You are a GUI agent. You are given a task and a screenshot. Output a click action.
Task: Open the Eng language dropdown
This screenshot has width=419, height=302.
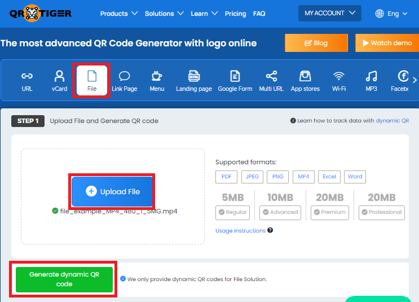click(x=397, y=14)
